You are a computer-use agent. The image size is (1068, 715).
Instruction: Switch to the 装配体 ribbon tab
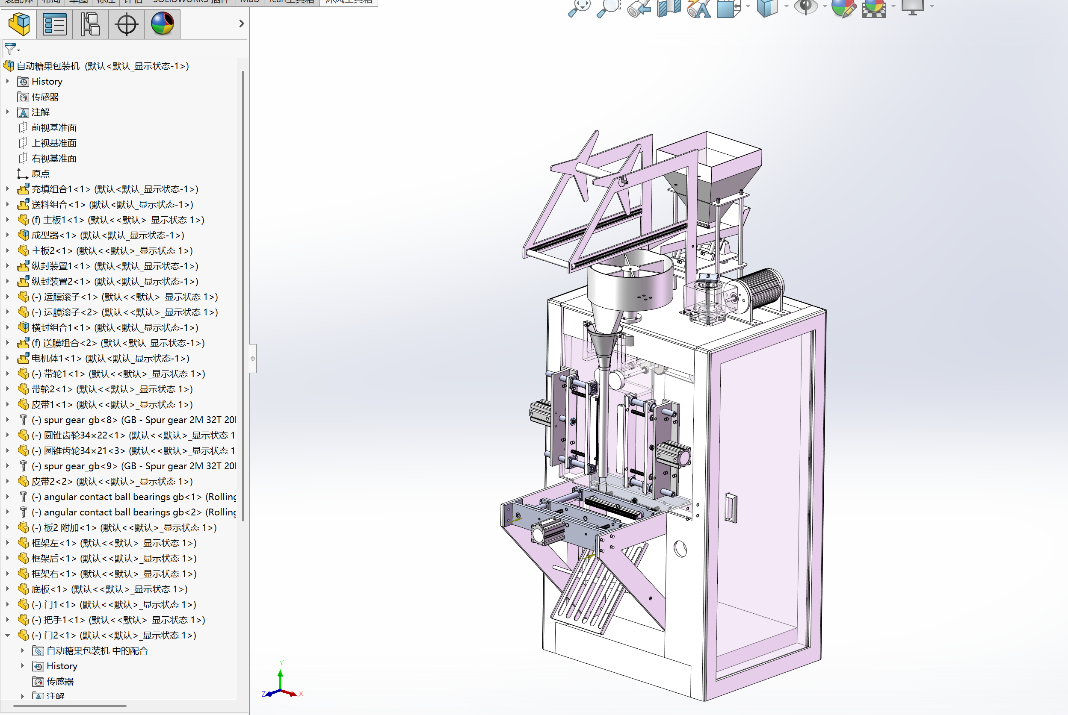(x=18, y=1)
